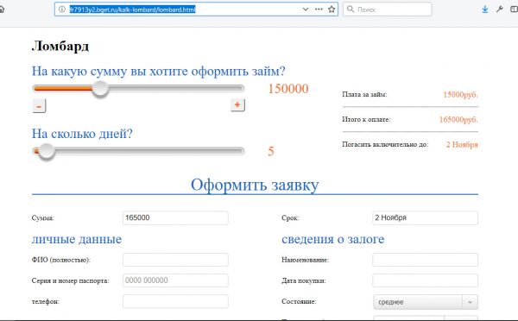Click the Срок input field
The height and width of the screenshot is (321, 518).
point(425,218)
